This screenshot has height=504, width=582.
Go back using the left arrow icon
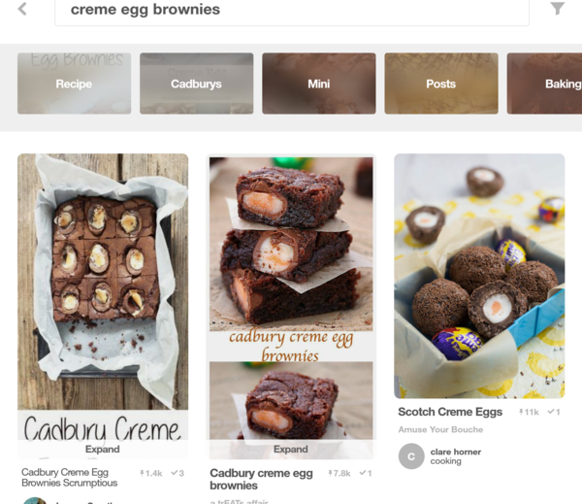[22, 9]
